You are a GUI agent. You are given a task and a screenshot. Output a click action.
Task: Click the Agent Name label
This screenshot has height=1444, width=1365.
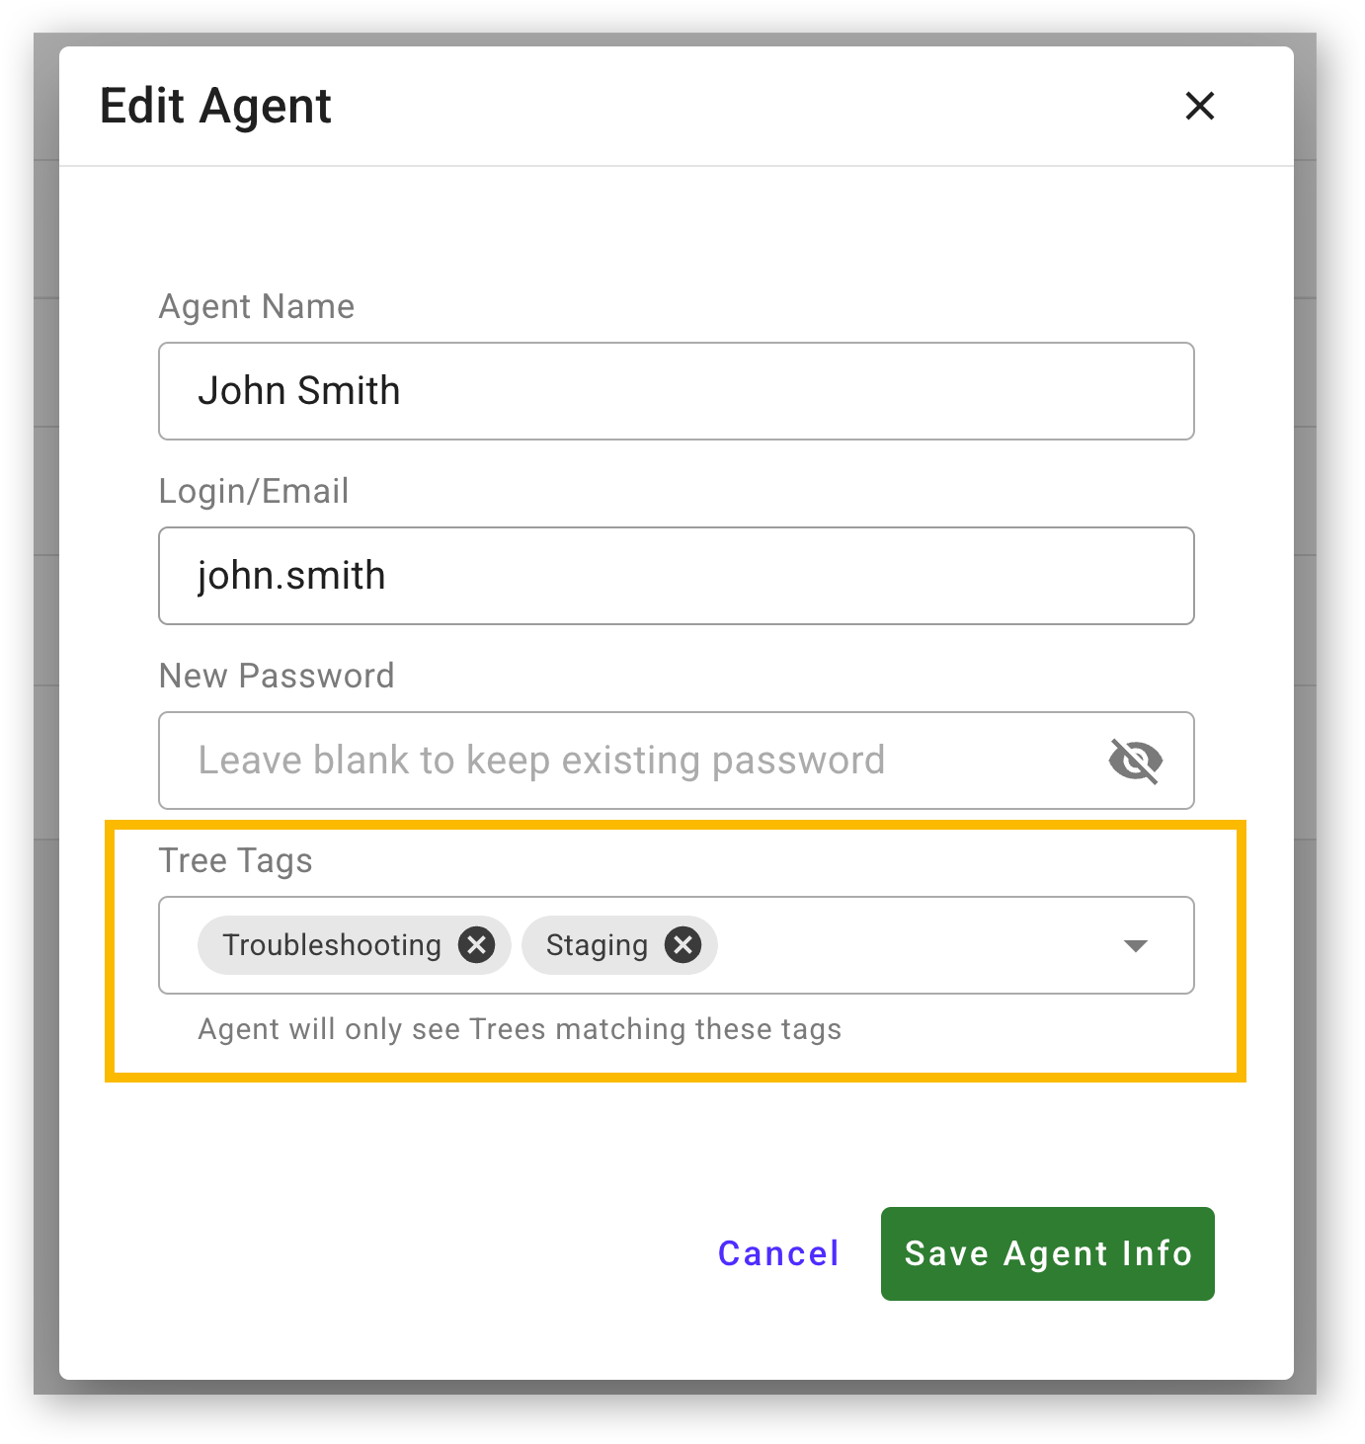click(257, 307)
